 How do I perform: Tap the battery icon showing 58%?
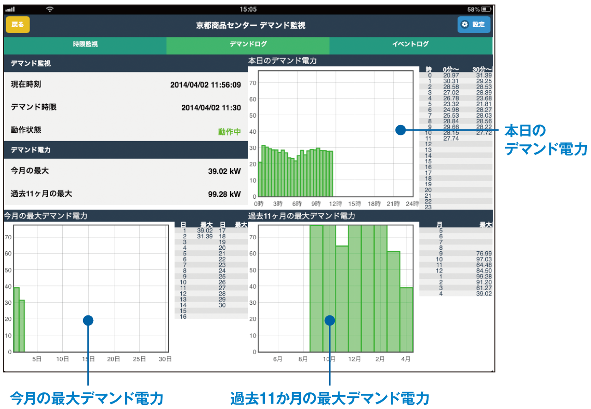click(x=486, y=9)
